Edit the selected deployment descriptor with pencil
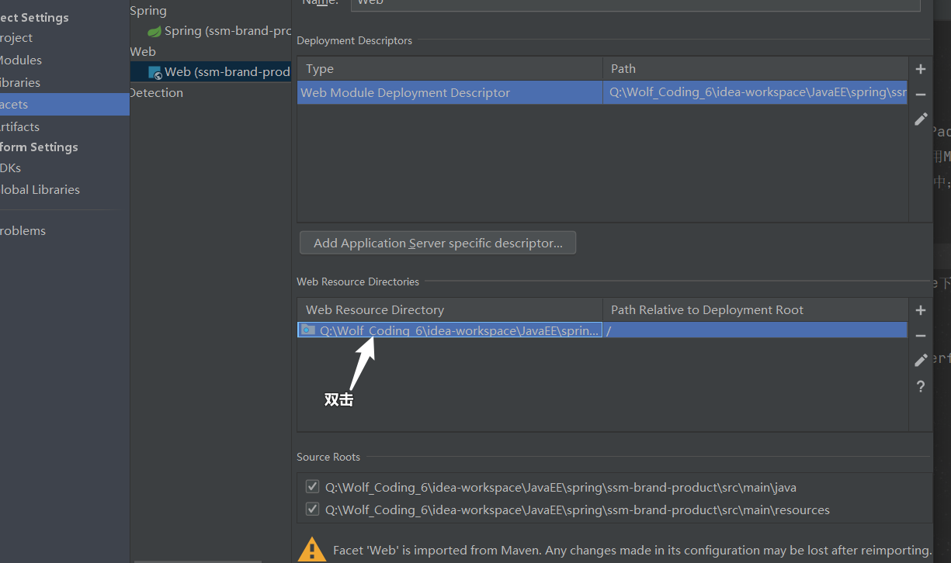Image resolution: width=951 pixels, height=563 pixels. point(921,119)
